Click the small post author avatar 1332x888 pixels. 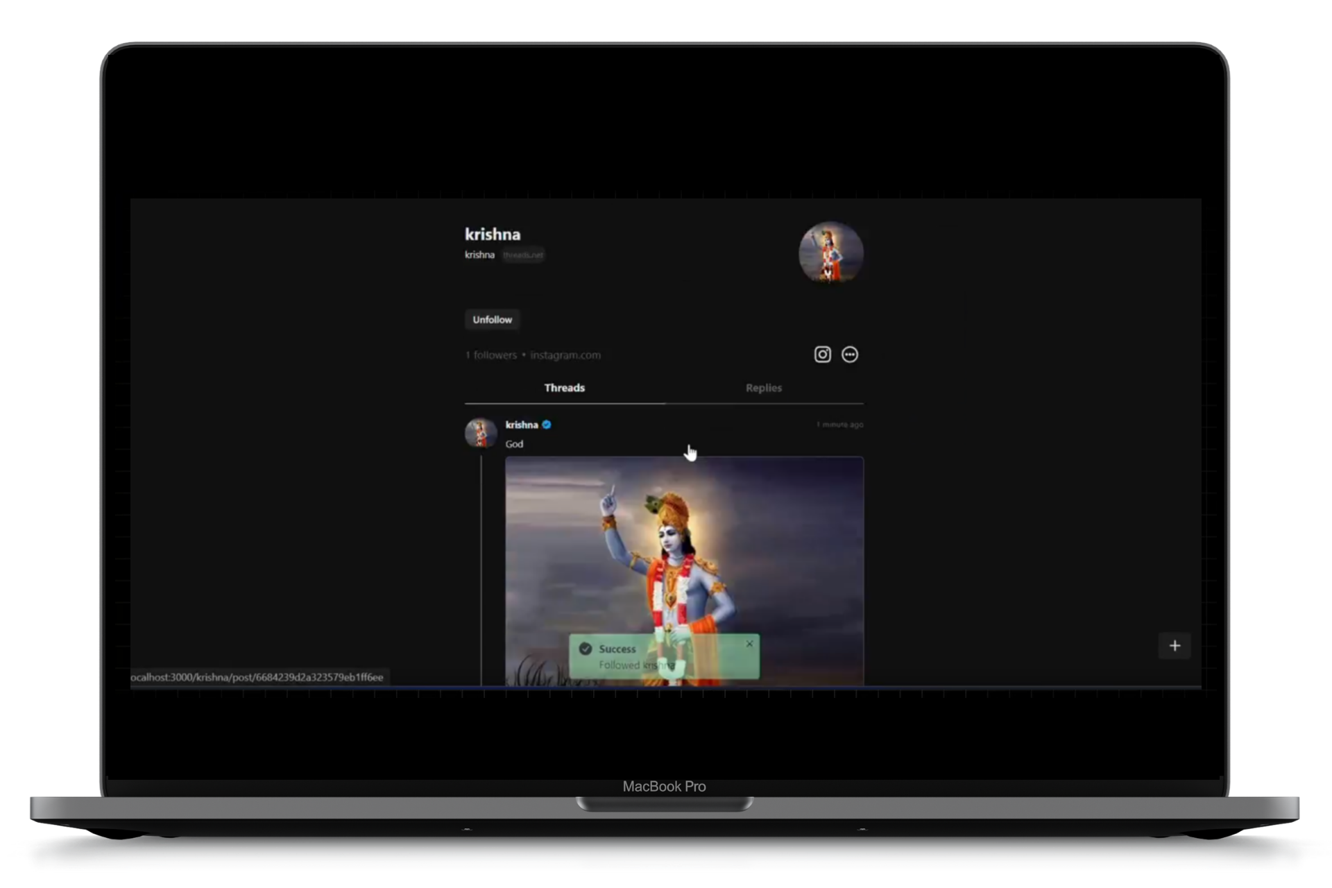480,433
